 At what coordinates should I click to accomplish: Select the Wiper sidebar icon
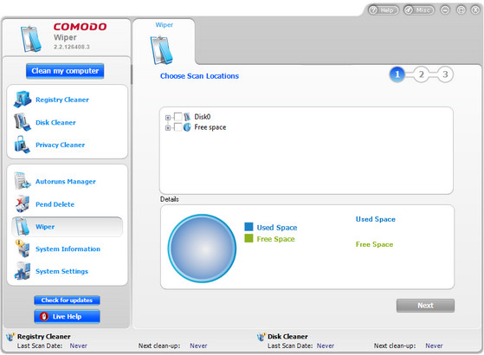(23, 226)
